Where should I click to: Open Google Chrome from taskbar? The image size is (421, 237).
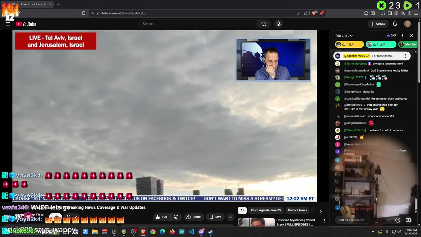153,232
